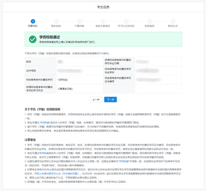The width and height of the screenshot is (206, 191).
Task: Select the 奖惩情况 step label
Action: pyautogui.click(x=150, y=26)
